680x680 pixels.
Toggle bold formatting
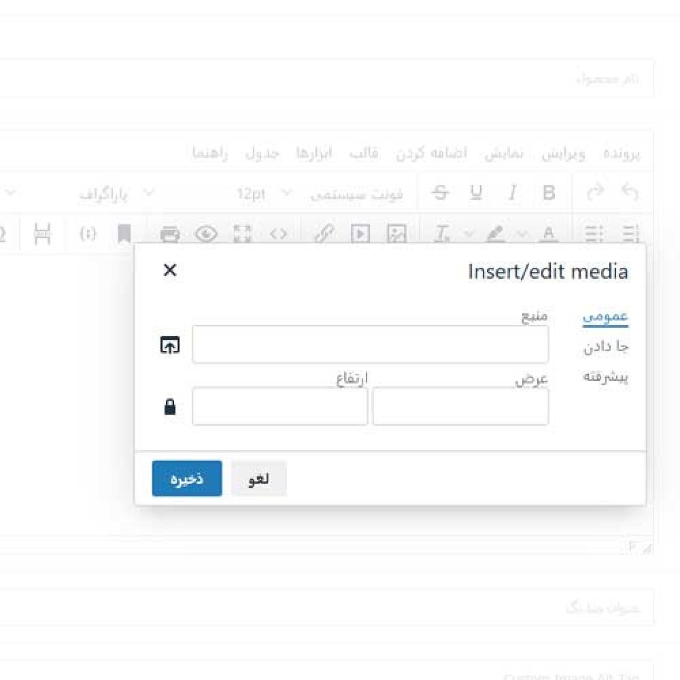pos(549,193)
